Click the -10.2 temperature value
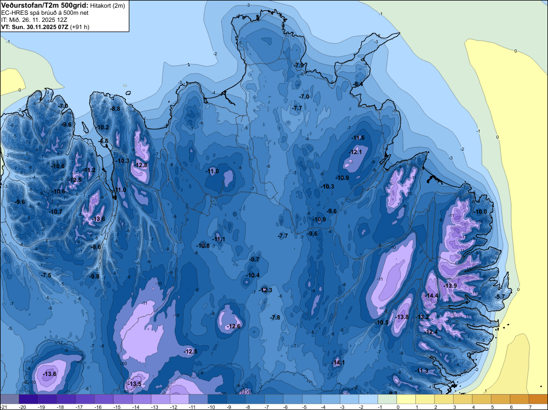Screen dimensions: 548x410 (x=103, y=127)
